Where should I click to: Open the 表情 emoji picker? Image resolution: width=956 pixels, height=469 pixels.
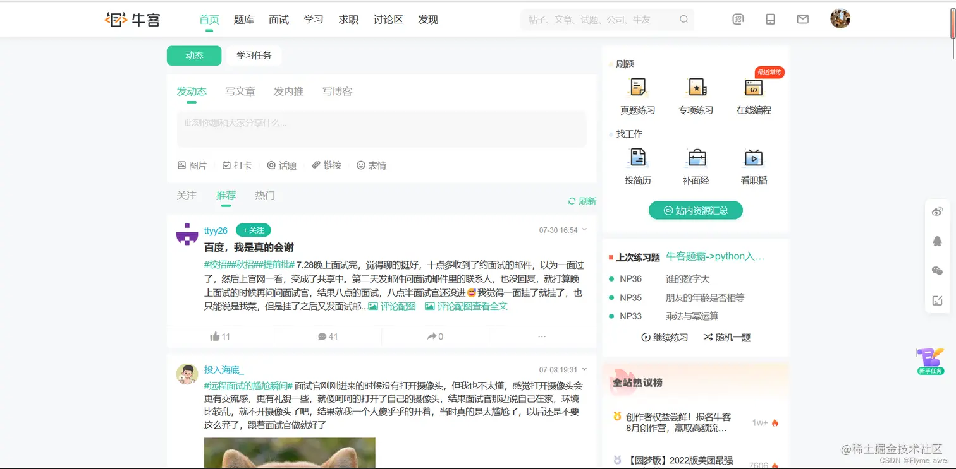[359, 165]
